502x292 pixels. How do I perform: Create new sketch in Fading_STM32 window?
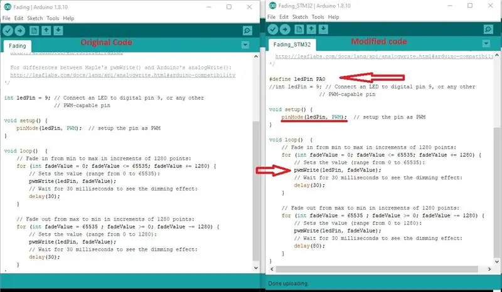(299, 29)
